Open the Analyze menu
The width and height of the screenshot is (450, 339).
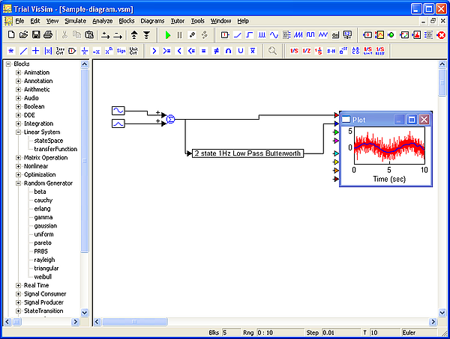[103, 21]
